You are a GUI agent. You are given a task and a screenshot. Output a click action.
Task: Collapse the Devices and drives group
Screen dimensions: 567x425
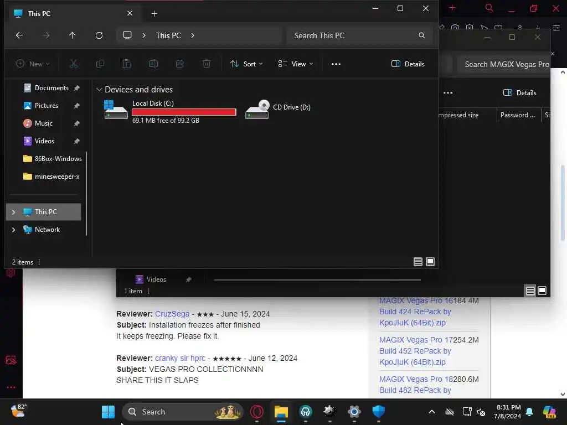pyautogui.click(x=99, y=90)
